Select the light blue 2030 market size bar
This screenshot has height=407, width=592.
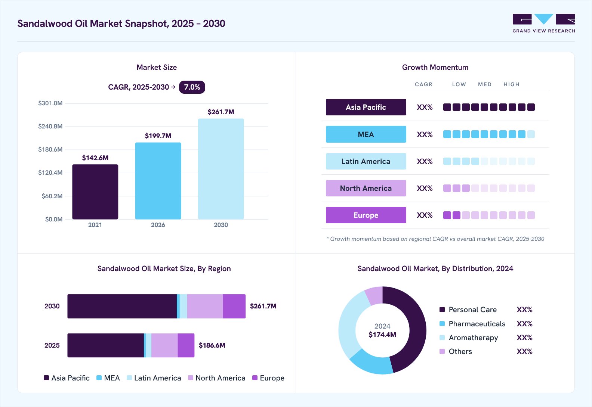click(x=221, y=169)
